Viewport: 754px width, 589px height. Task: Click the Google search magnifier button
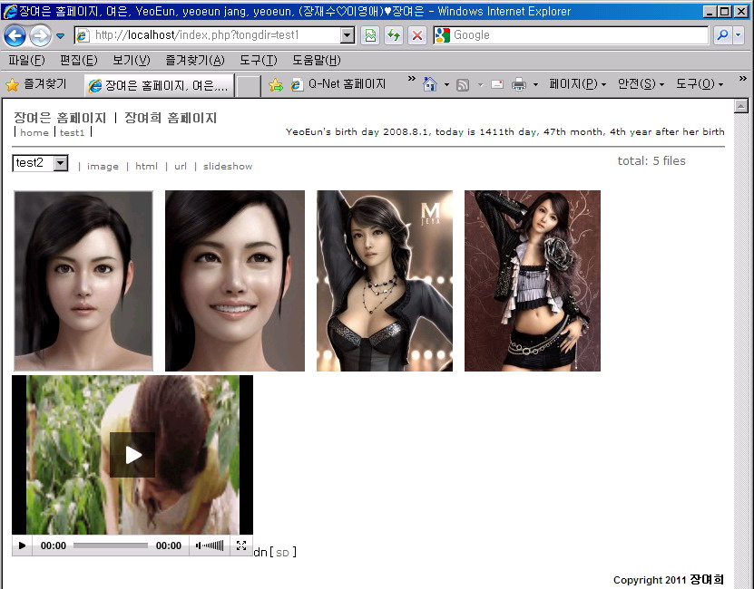(x=722, y=35)
